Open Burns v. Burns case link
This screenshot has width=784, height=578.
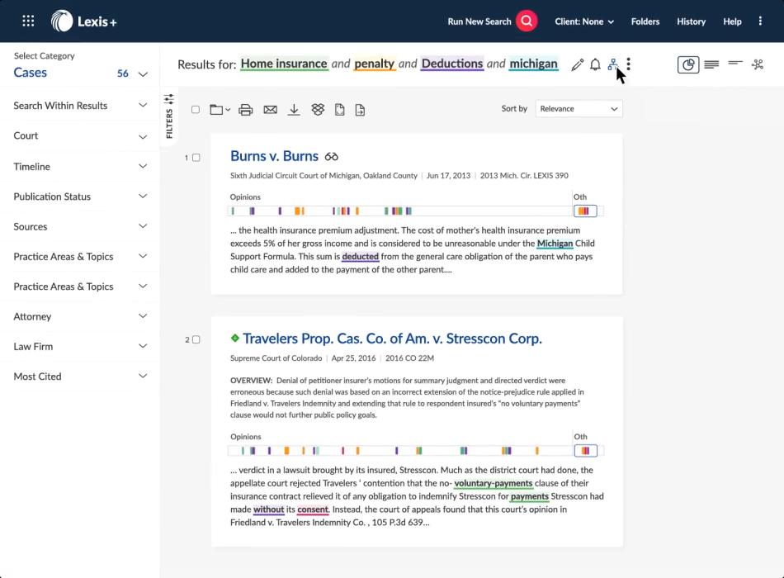point(274,156)
